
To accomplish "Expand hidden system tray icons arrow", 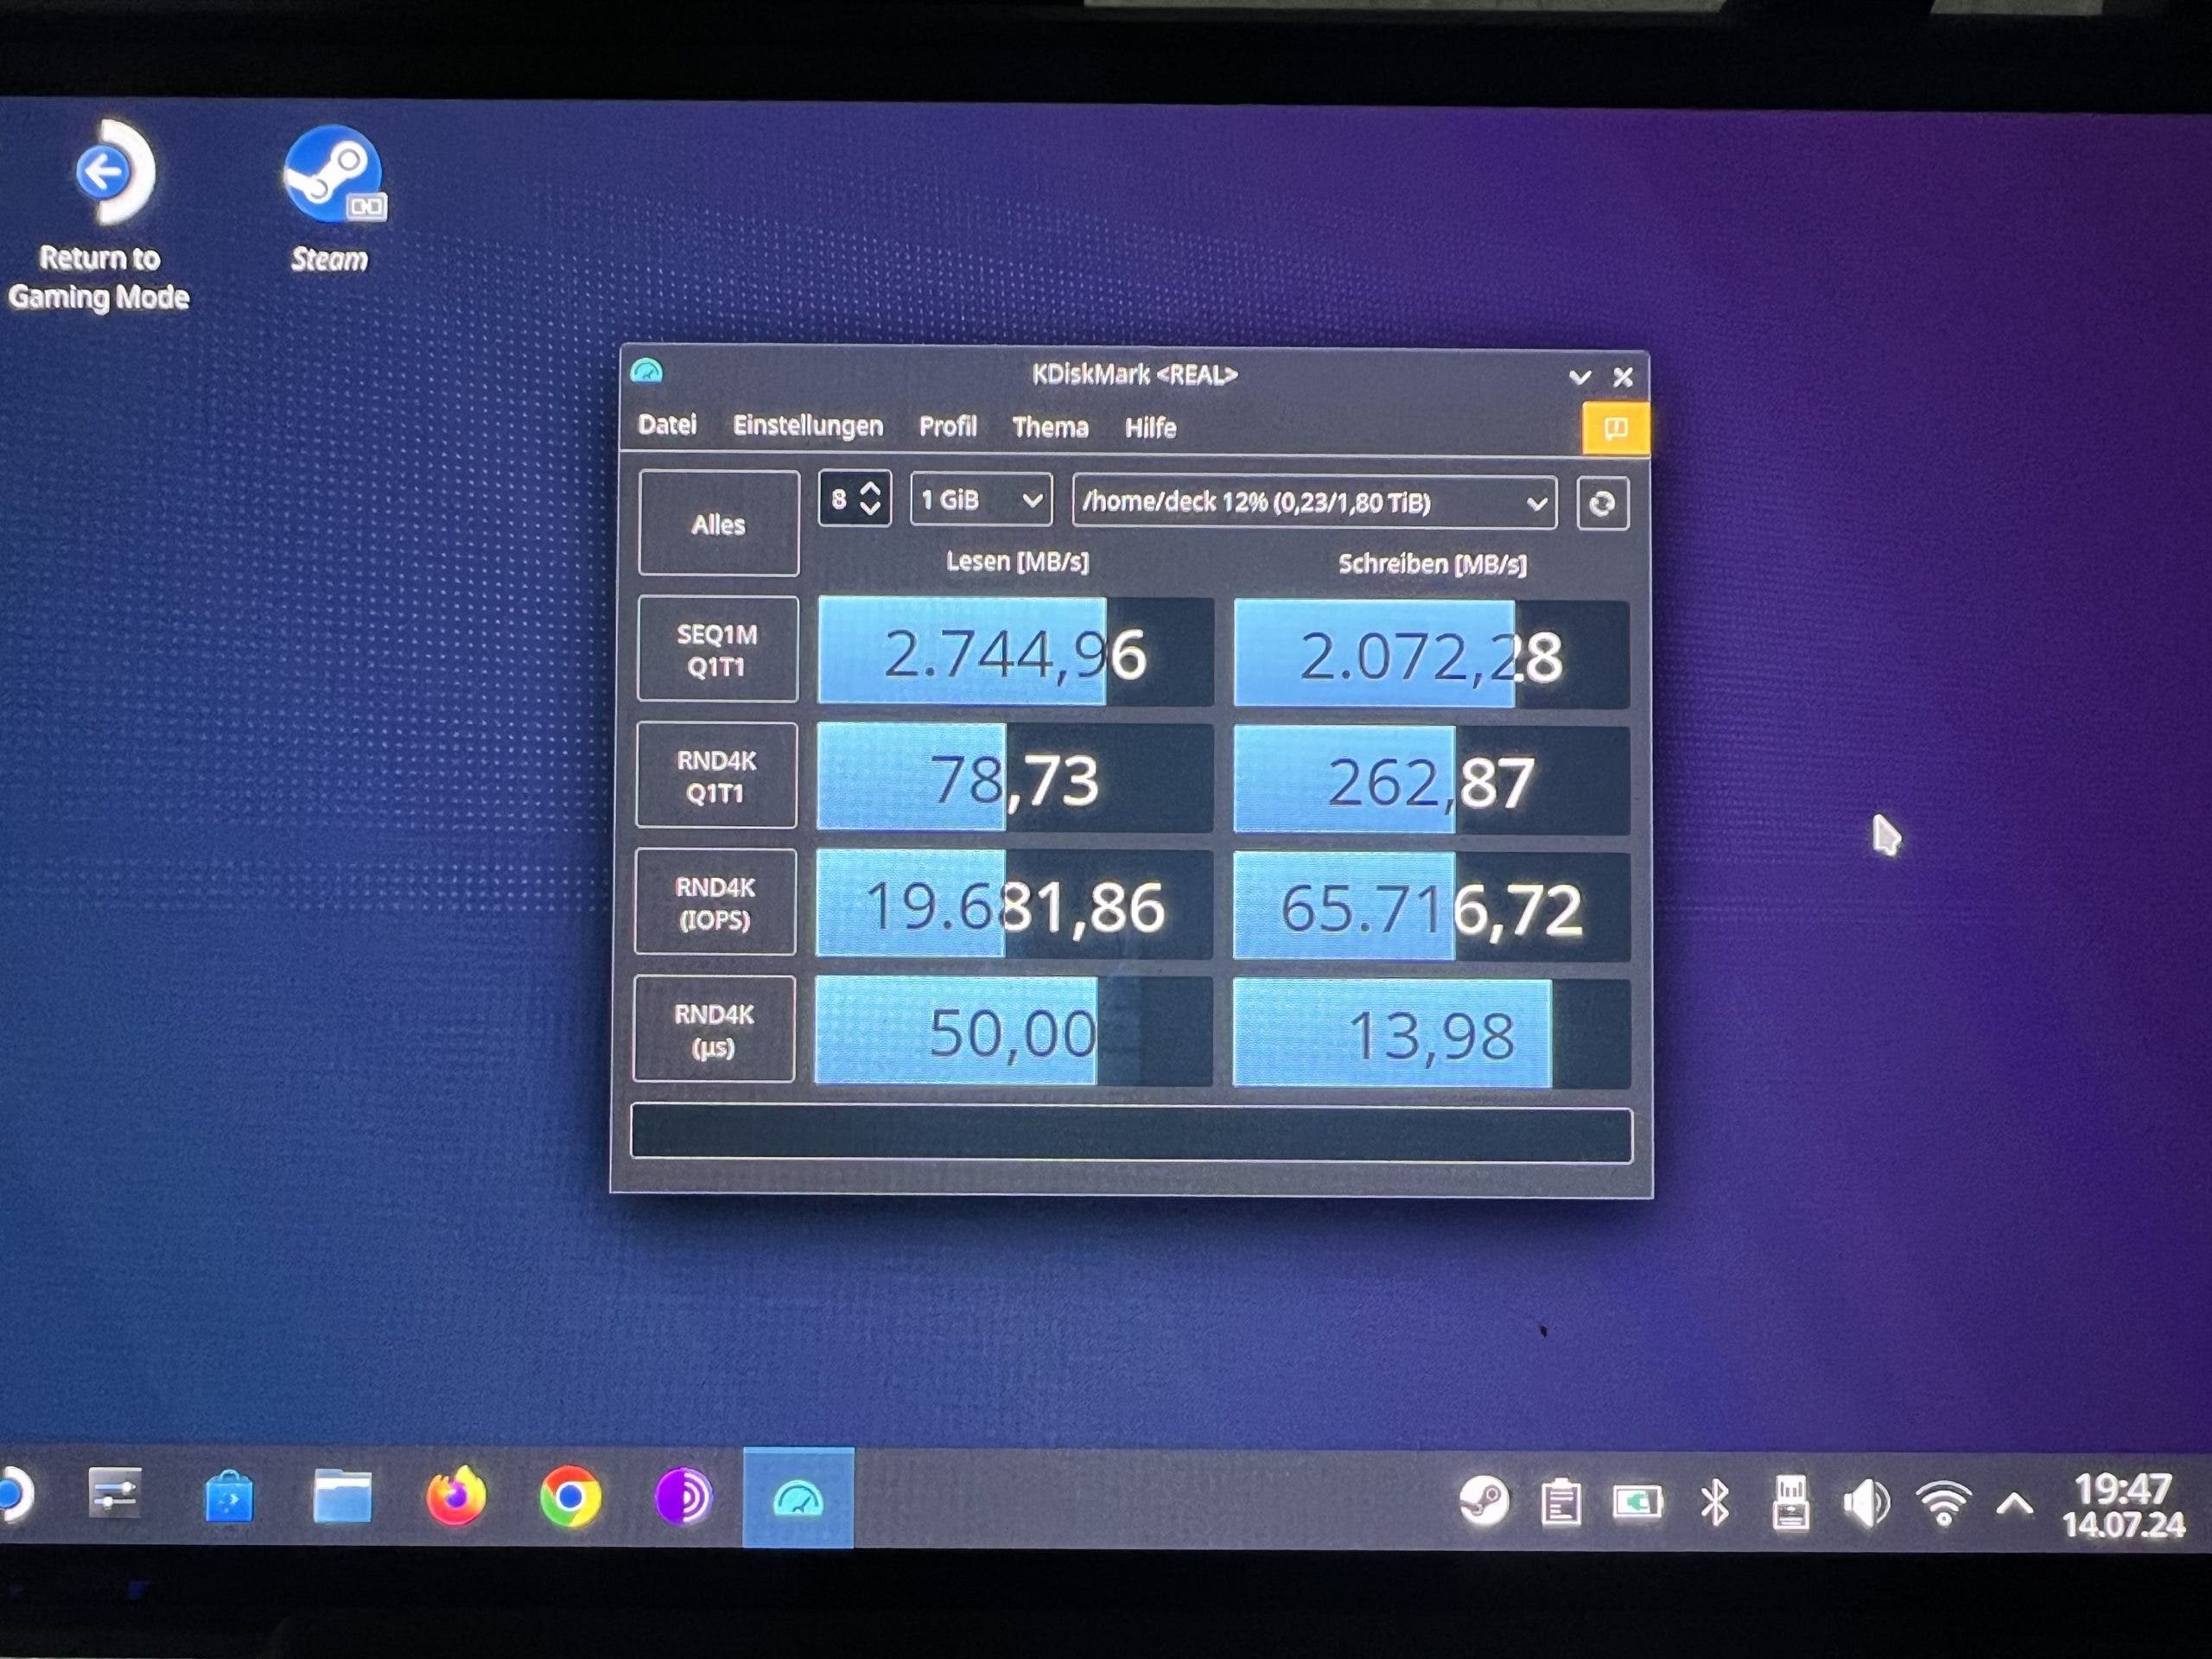I will tap(2015, 1504).
